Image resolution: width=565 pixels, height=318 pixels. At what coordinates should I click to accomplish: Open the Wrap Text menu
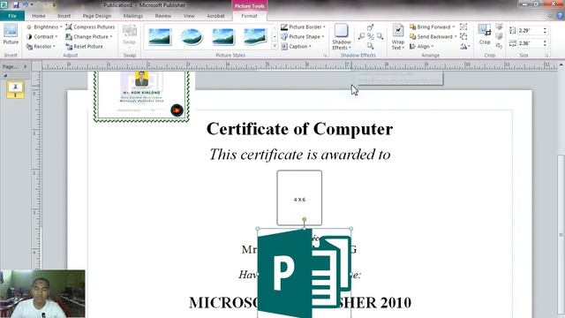pos(398,37)
